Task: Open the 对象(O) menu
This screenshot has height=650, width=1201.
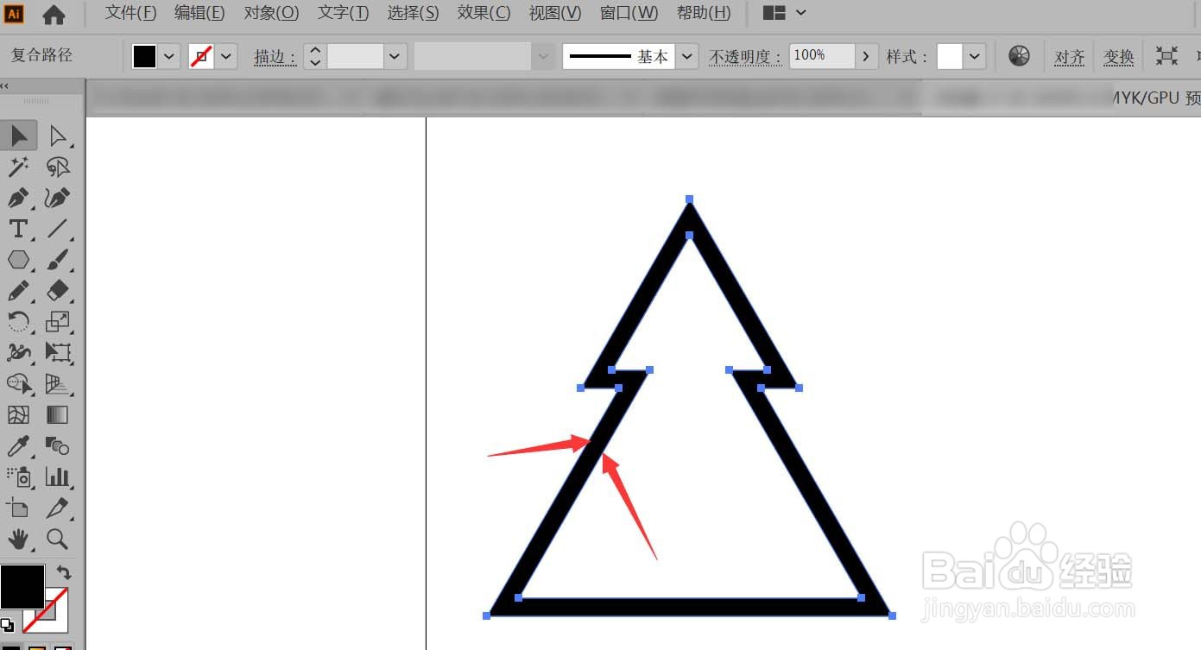Action: click(x=271, y=13)
